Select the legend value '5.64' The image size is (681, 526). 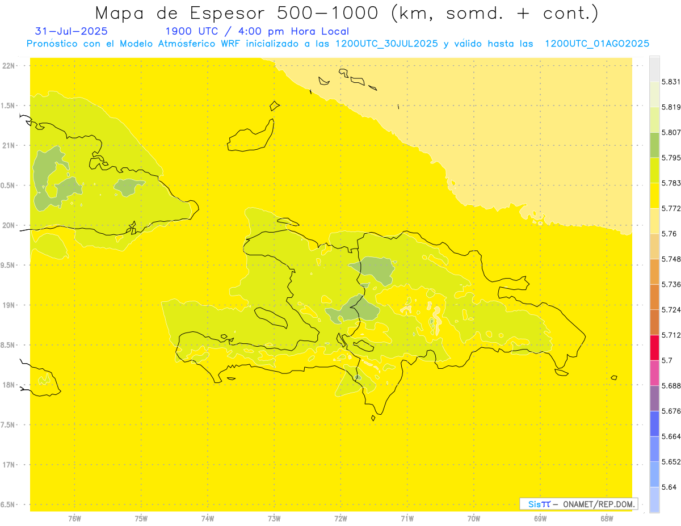click(x=669, y=487)
